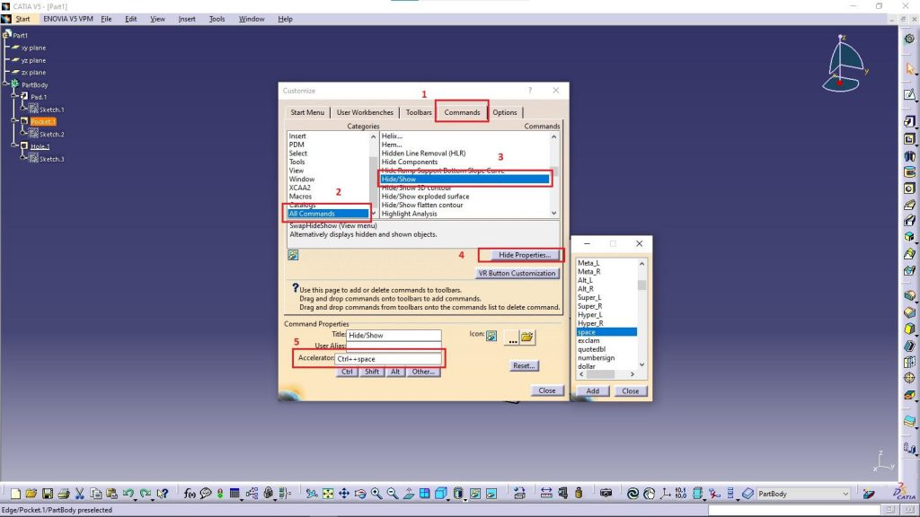The width and height of the screenshot is (920, 517).
Task: Click the Ctrl accelerator button
Action: [x=348, y=372]
